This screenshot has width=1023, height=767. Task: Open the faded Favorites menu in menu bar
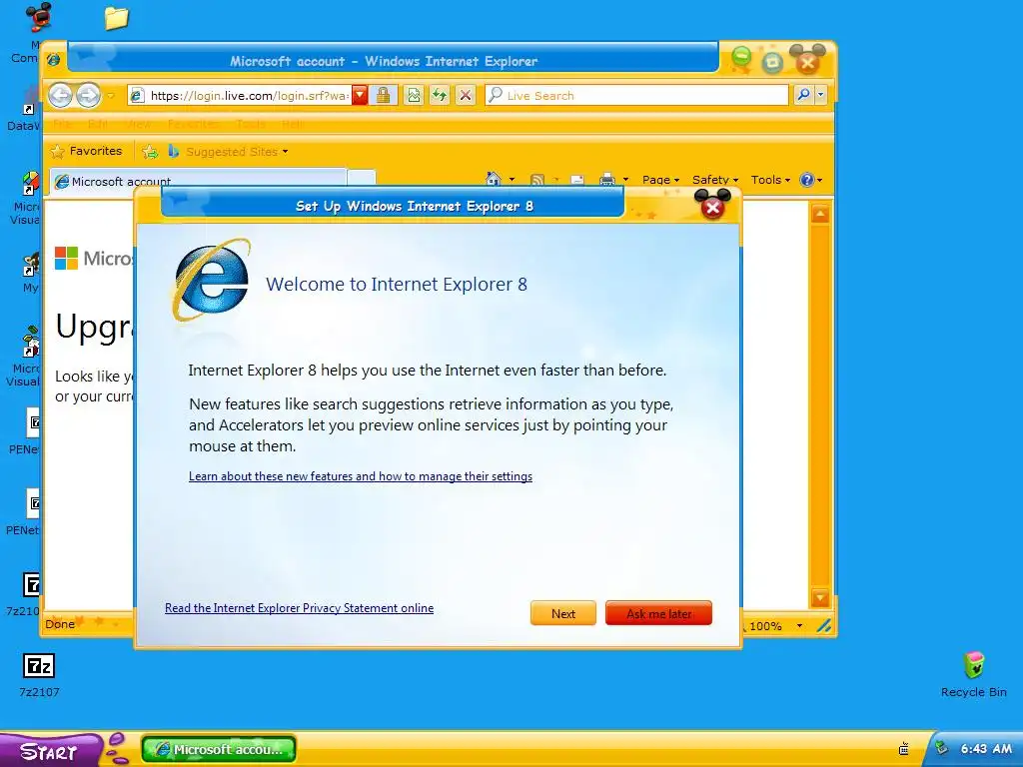193,124
